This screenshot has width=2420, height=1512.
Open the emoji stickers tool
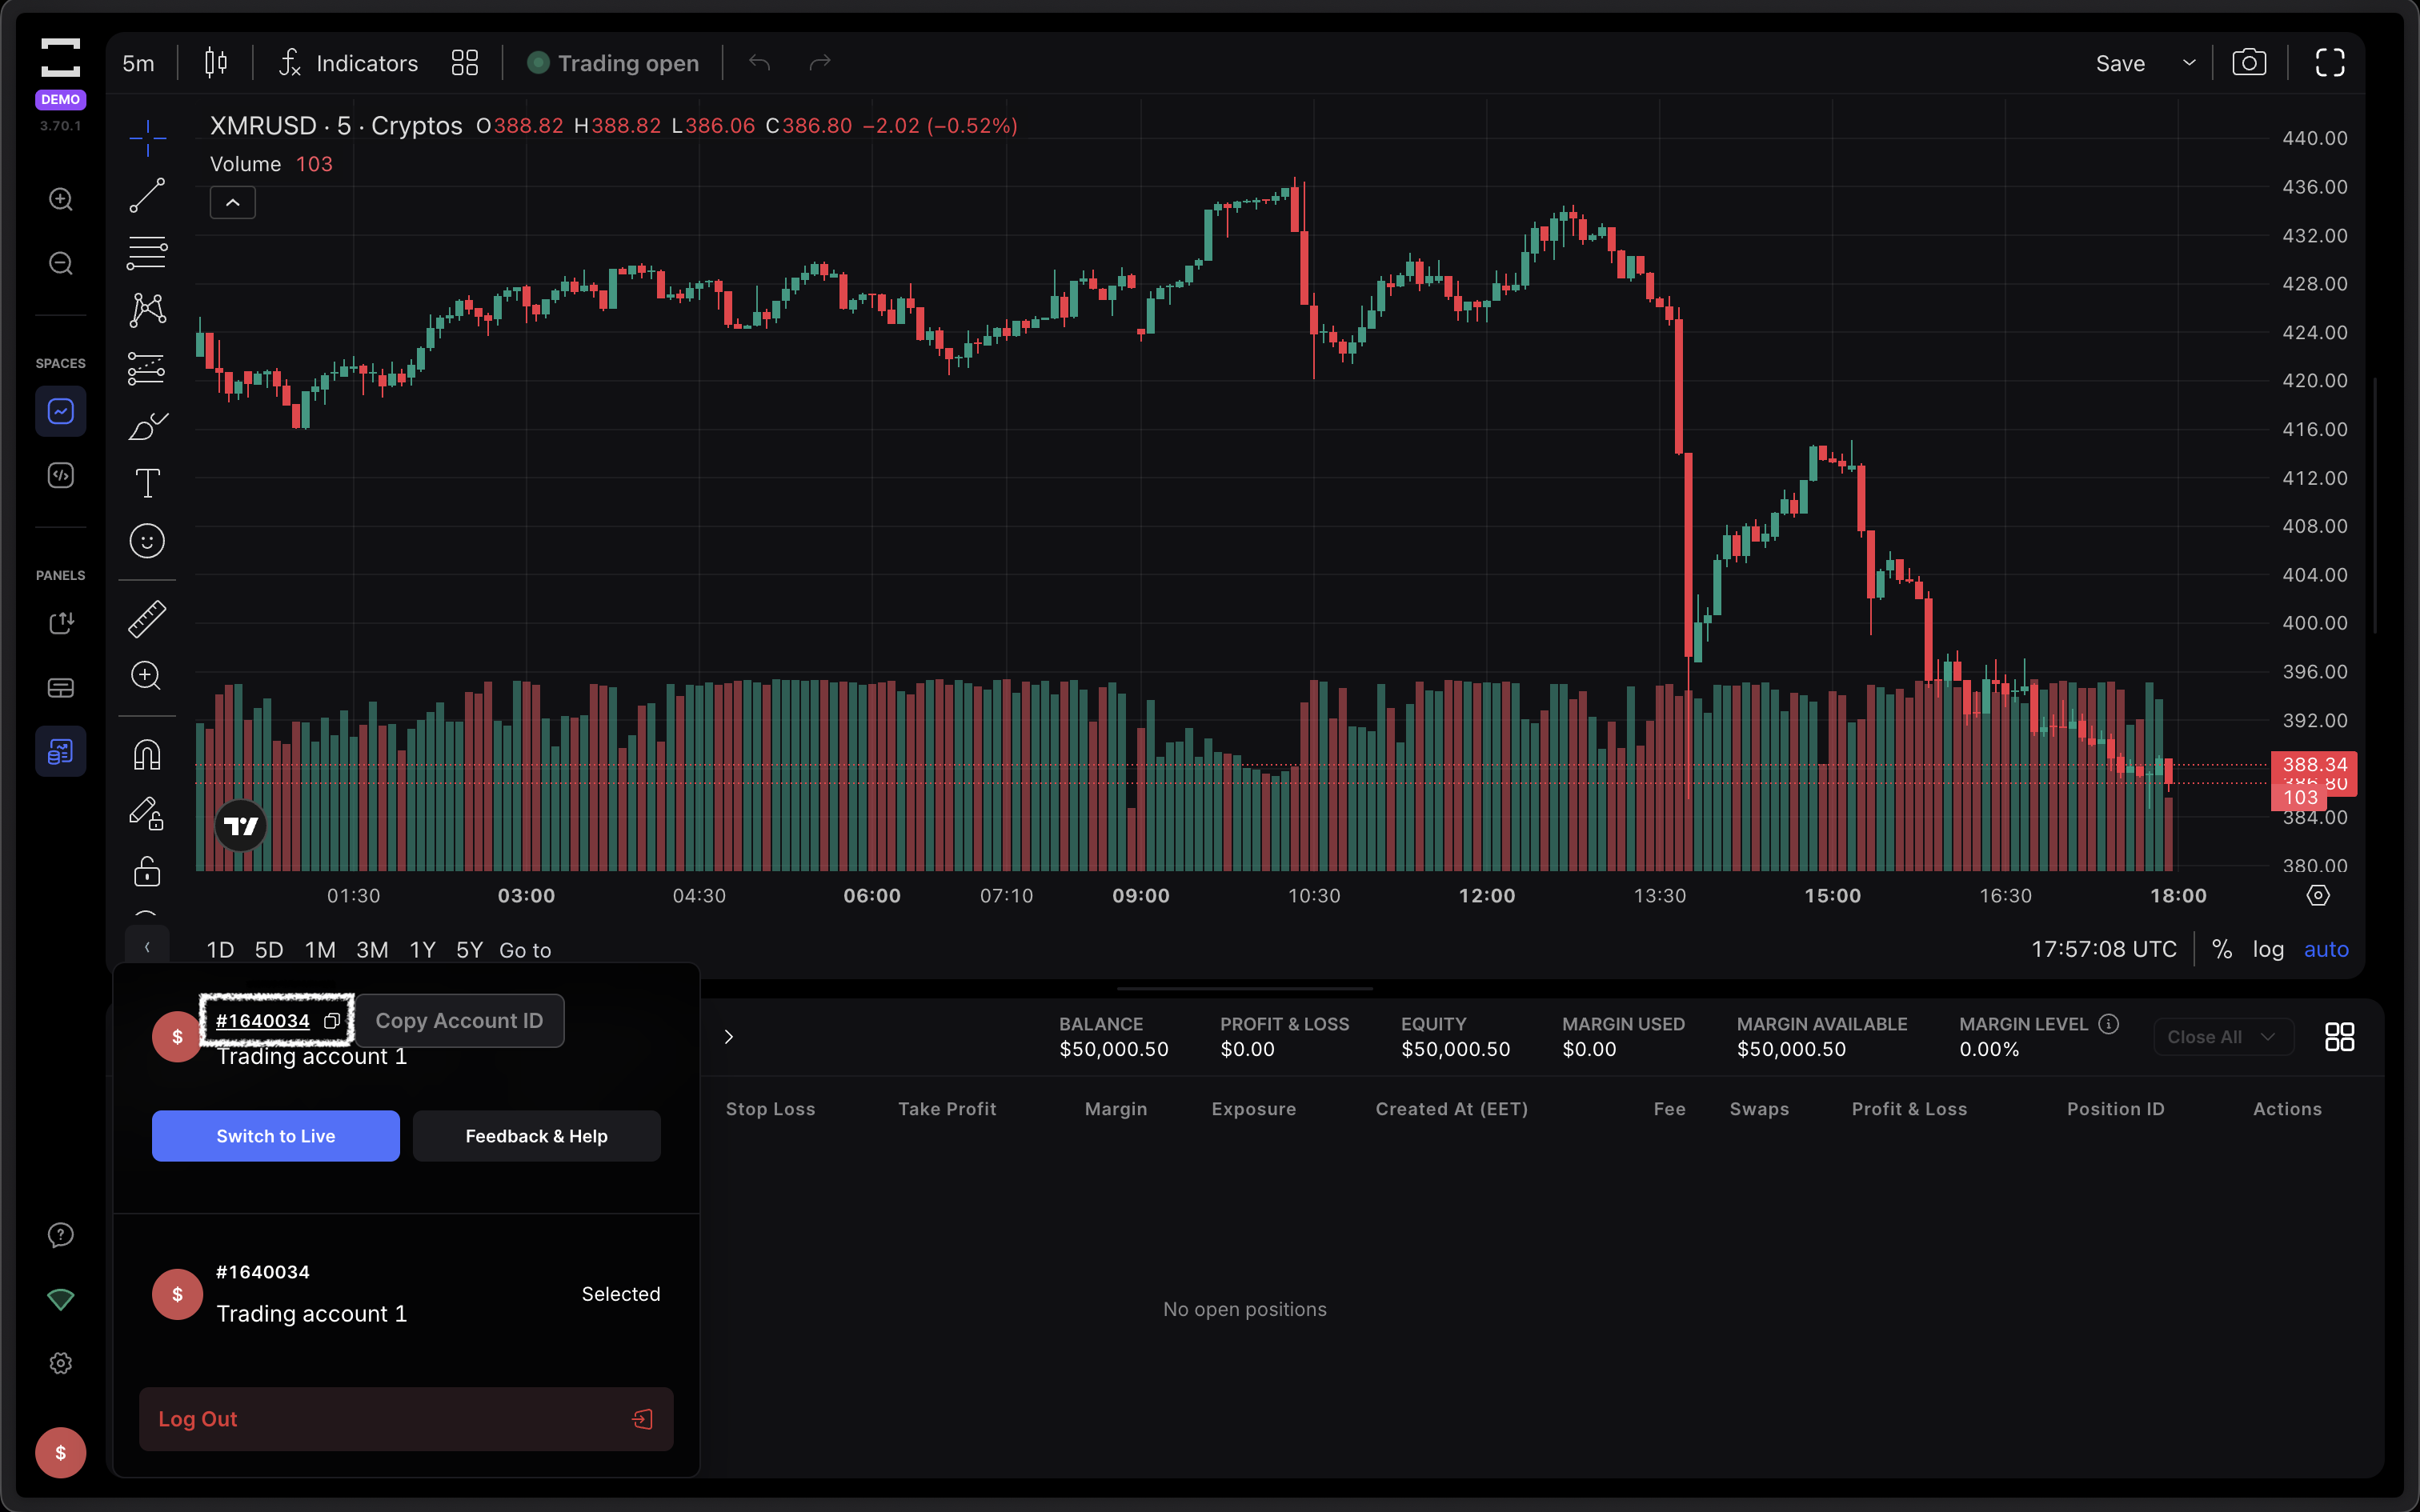click(147, 541)
